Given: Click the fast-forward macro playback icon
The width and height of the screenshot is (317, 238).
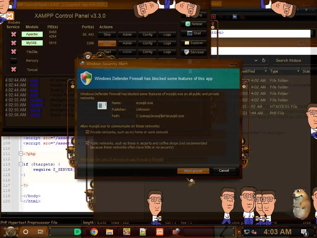Looking at the screenshot, I should coord(235,17).
